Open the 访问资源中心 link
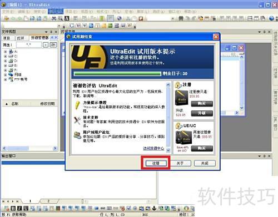 [x=153, y=148]
